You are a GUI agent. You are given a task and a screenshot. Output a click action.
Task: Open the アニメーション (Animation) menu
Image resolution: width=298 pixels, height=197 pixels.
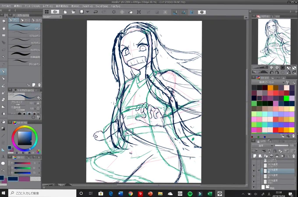(x=32, y=6)
